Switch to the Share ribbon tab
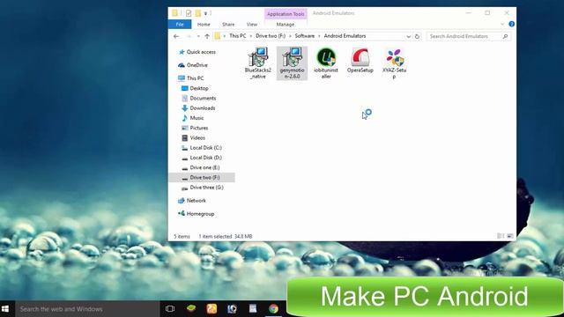 point(228,24)
